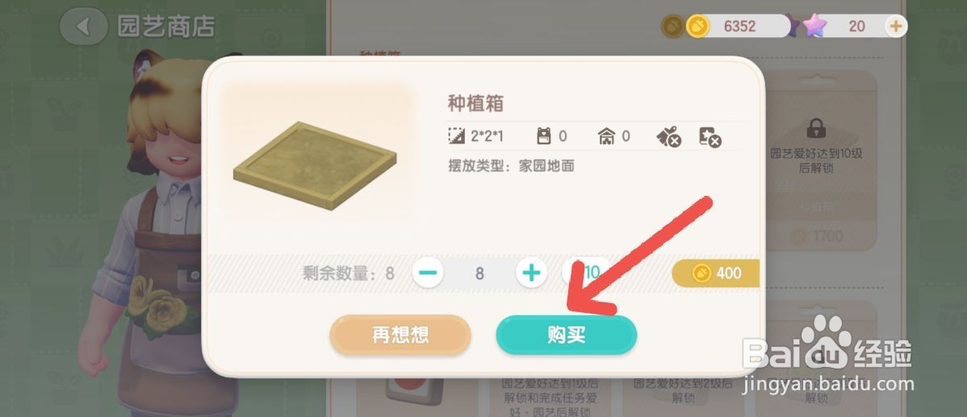Tap the crossed-out star attribute icon
The image size is (967, 417).
point(710,137)
